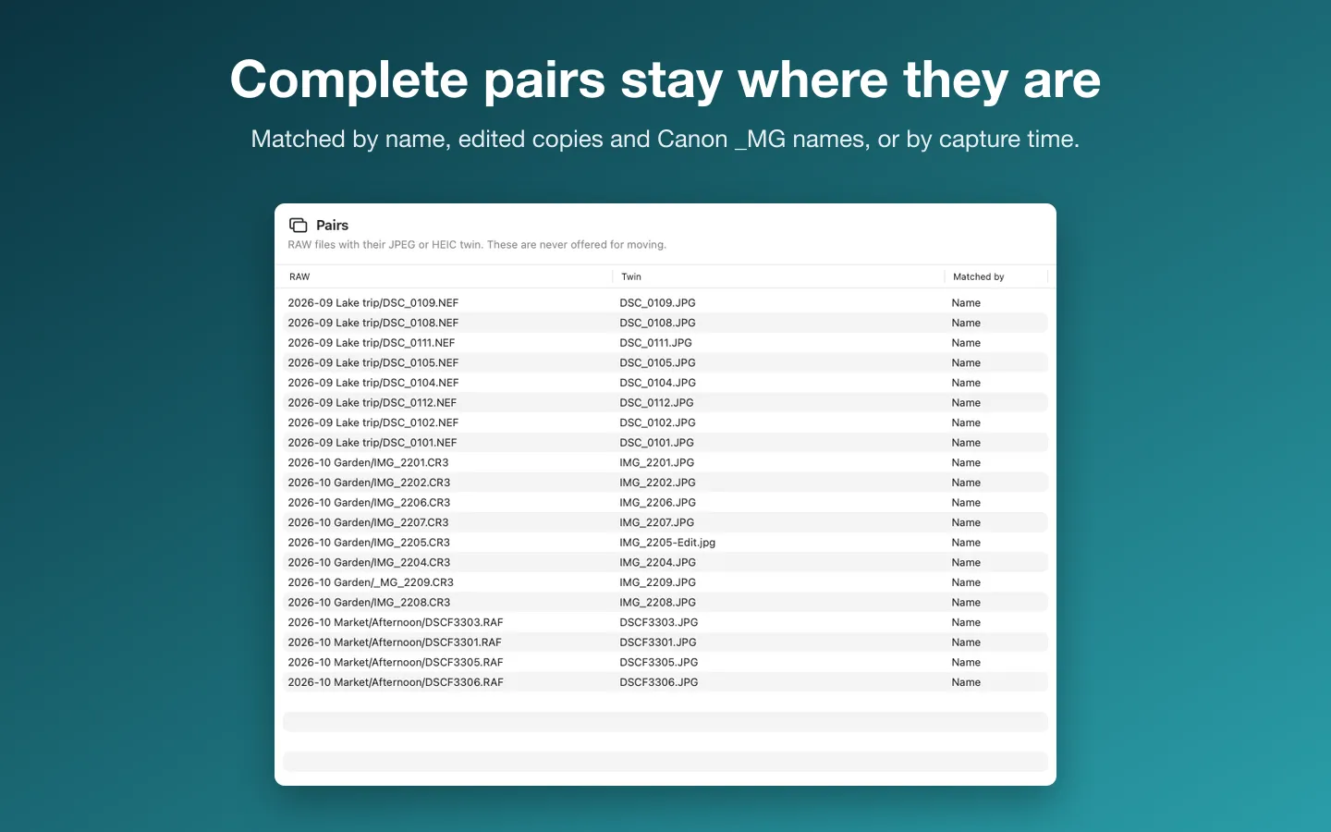Select row 2026-10 Garden/IMG_2202.CR3
The width and height of the screenshot is (1331, 832).
[665, 483]
